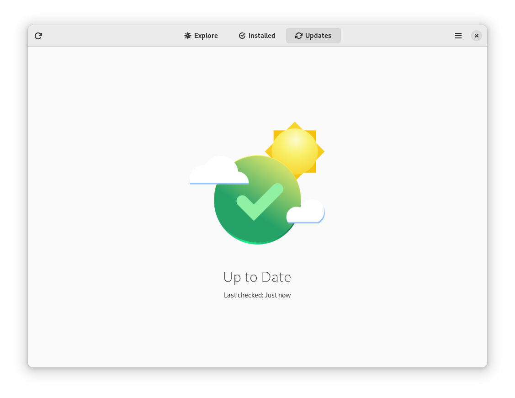Click the "Up to Date" heading
The image size is (515, 398).
pos(257,277)
